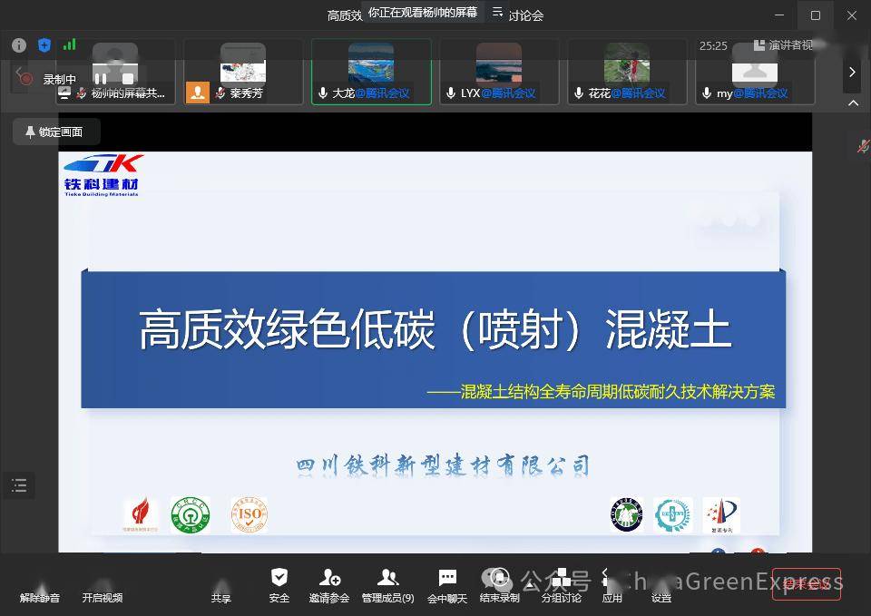Screen dimensions: 871x616
Task: Click the 25:25 meeting timer
Action: pyautogui.click(x=713, y=45)
